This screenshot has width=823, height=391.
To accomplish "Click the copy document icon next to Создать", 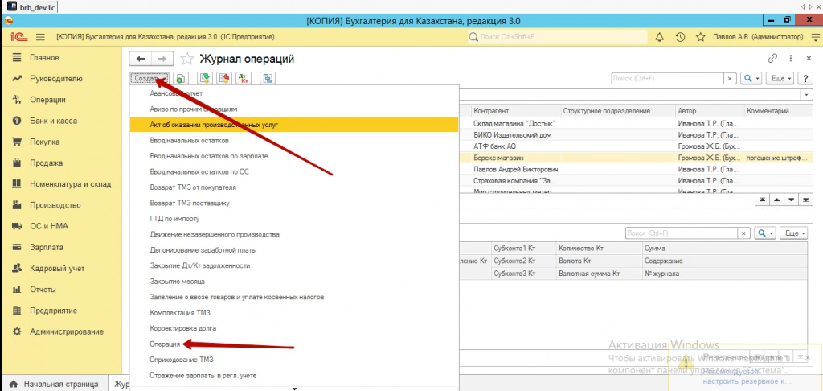I will 181,78.
